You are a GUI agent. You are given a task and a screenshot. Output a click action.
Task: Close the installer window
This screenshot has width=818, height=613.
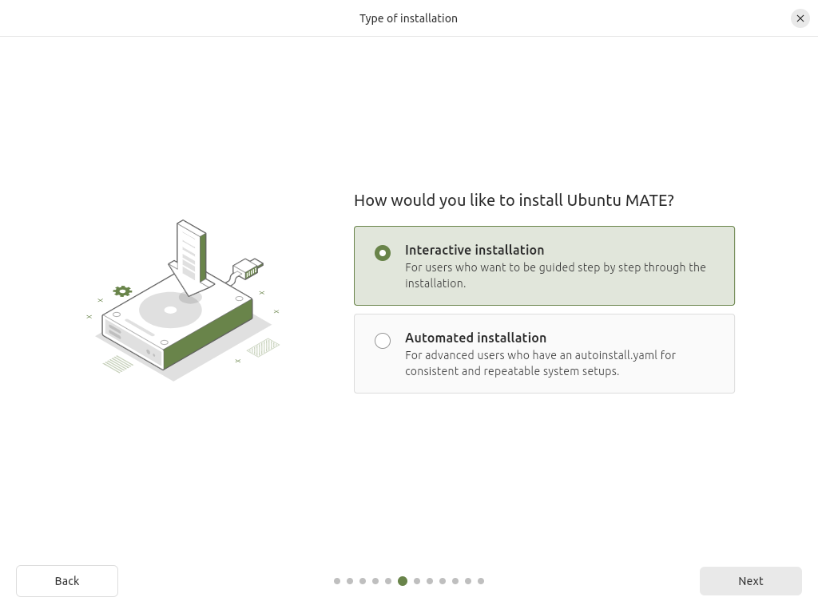[x=800, y=18]
